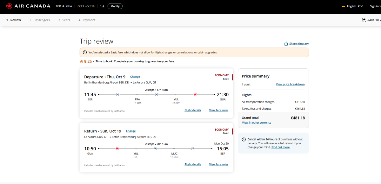The height and width of the screenshot is (184, 381).
Task: Select the Seats step tab
Action: (64, 20)
